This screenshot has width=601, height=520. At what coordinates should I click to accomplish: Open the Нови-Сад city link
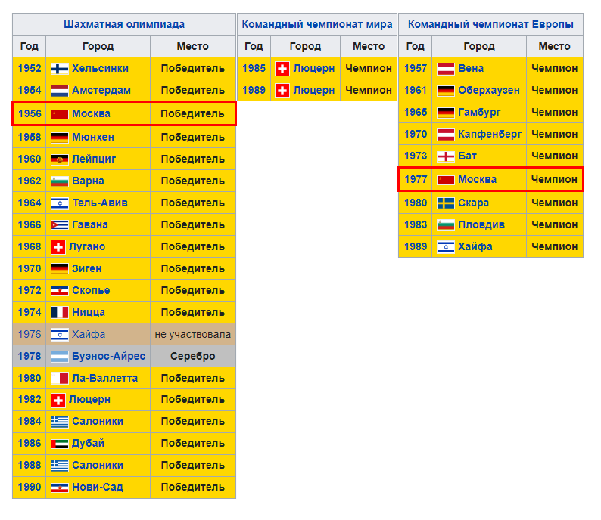(98, 487)
